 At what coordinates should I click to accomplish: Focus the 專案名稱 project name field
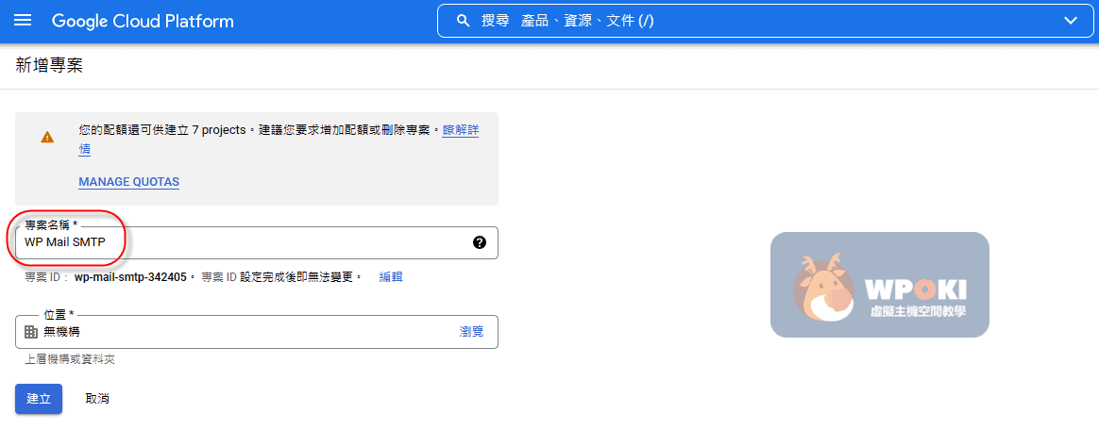pyautogui.click(x=245, y=242)
